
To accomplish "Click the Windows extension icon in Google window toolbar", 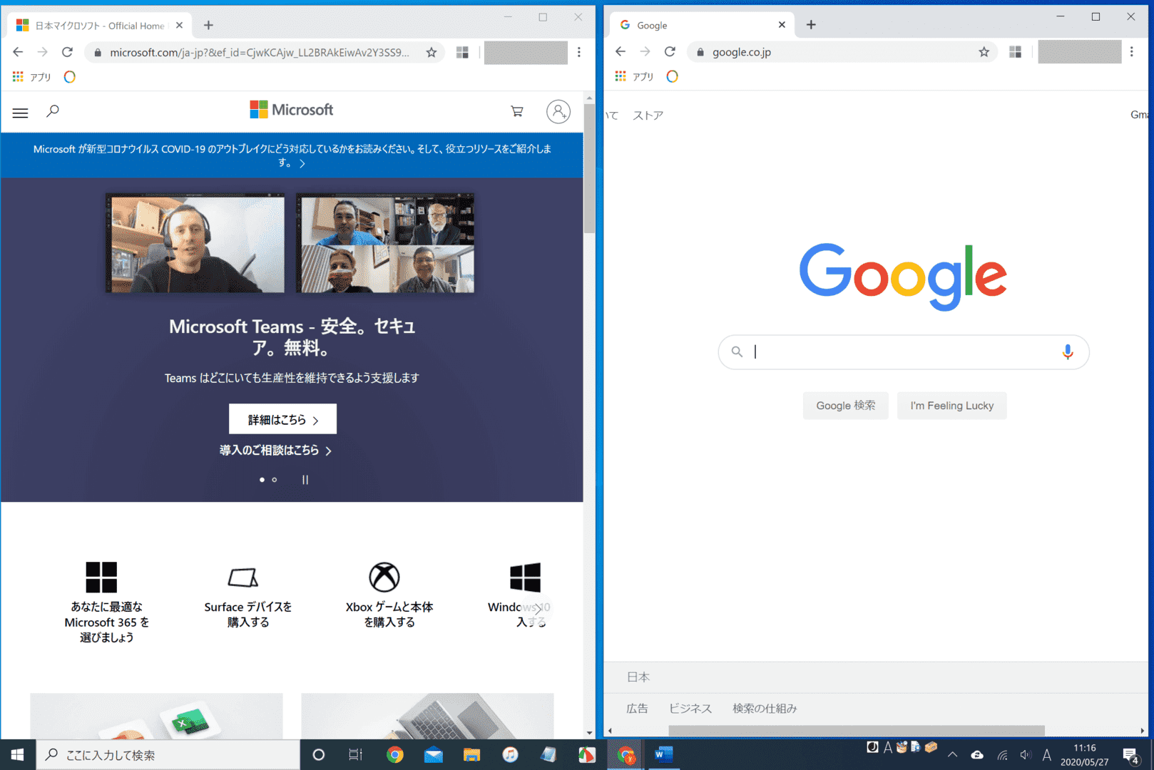I will click(1016, 52).
